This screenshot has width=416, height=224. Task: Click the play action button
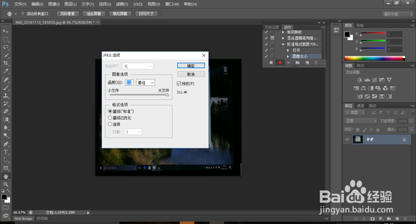289,63
